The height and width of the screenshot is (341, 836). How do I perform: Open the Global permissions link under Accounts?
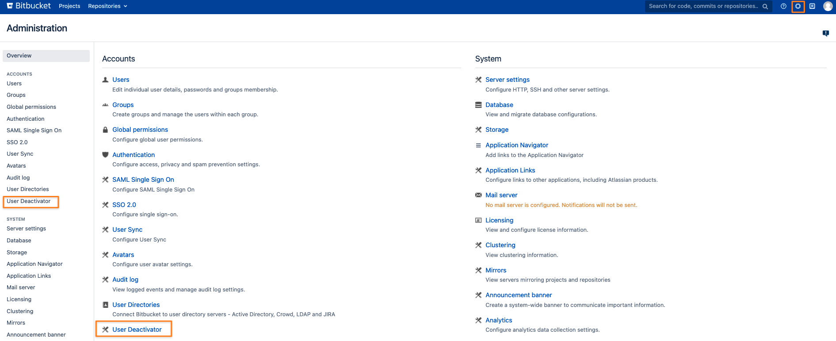coord(140,130)
